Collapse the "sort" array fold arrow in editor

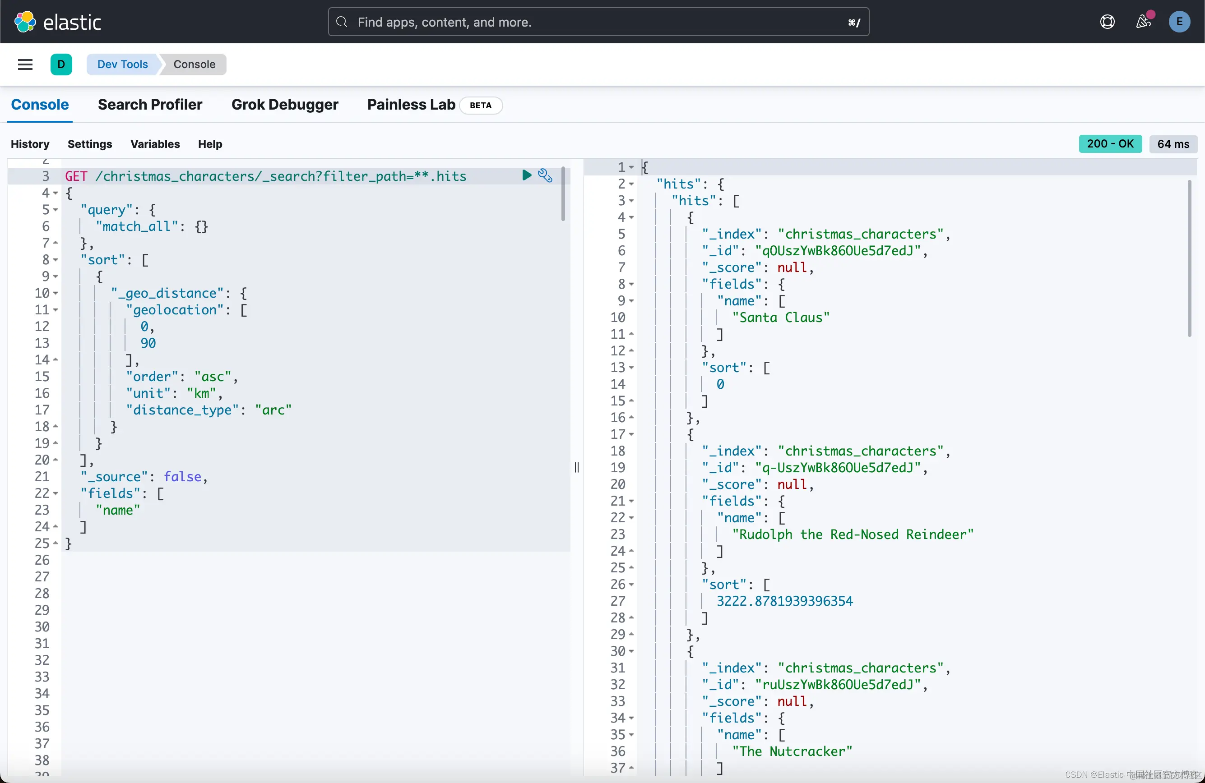[x=56, y=260]
